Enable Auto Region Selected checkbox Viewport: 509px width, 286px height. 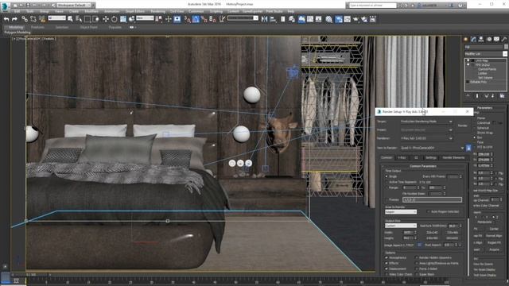coord(428,212)
